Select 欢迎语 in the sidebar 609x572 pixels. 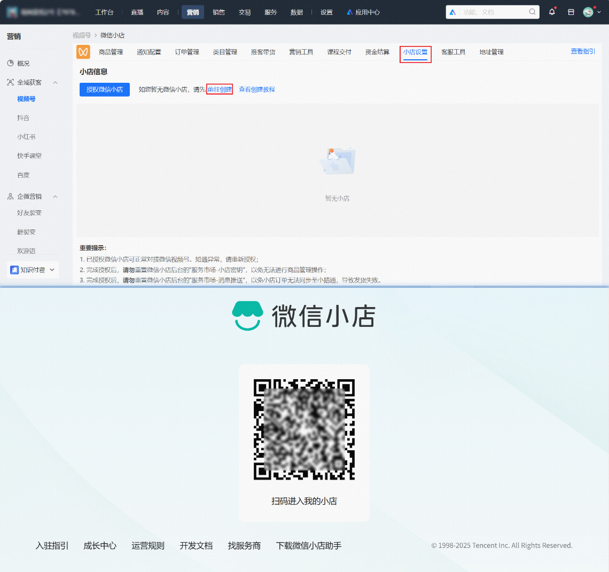(x=26, y=251)
